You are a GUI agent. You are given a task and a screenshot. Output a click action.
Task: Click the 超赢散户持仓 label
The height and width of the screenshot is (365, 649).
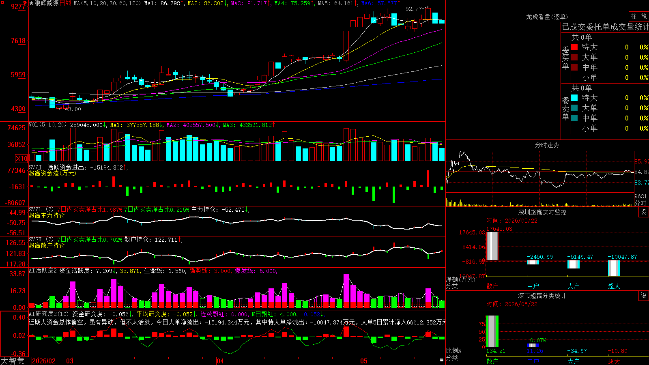47,245
